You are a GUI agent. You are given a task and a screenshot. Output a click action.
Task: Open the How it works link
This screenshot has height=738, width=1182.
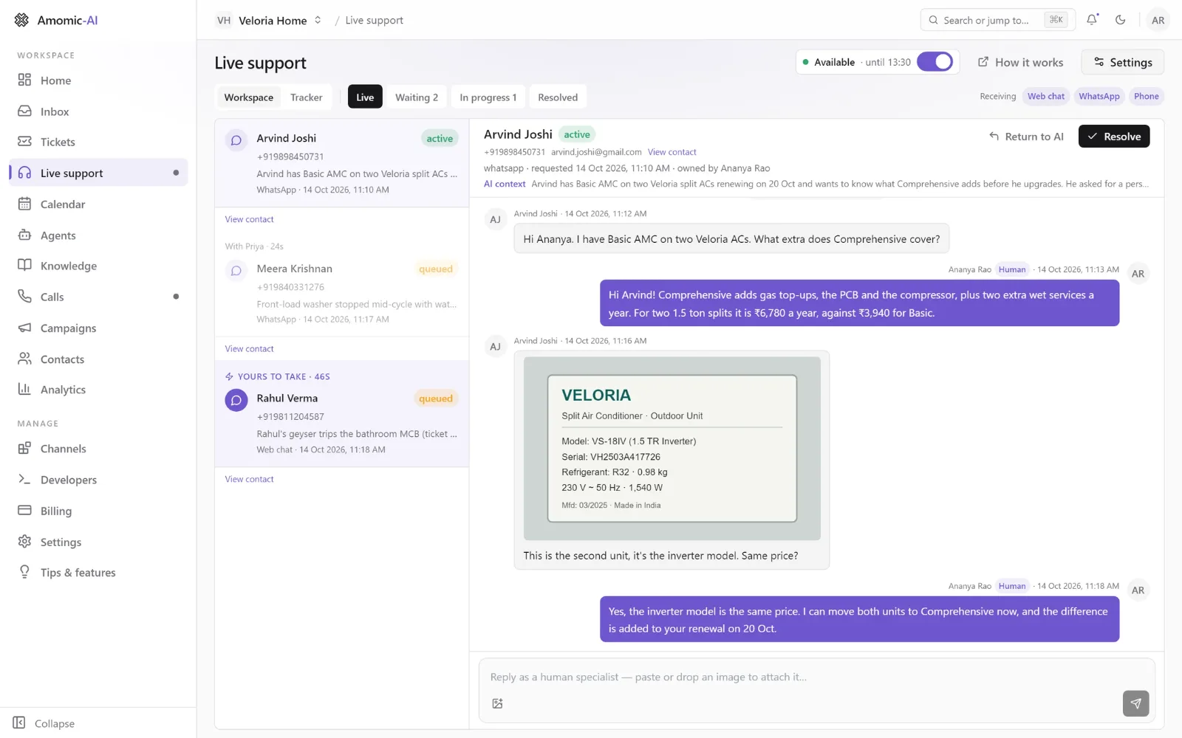tap(1020, 63)
